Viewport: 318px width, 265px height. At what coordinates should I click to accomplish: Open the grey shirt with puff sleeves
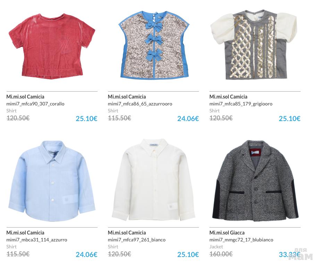pos(255,44)
